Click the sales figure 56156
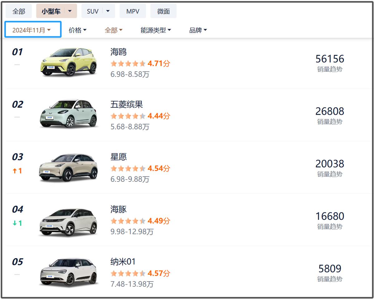This screenshot has height=299, width=374. tap(330, 59)
